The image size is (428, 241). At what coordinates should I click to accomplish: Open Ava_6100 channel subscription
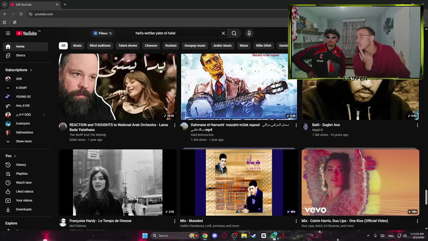tap(25, 105)
